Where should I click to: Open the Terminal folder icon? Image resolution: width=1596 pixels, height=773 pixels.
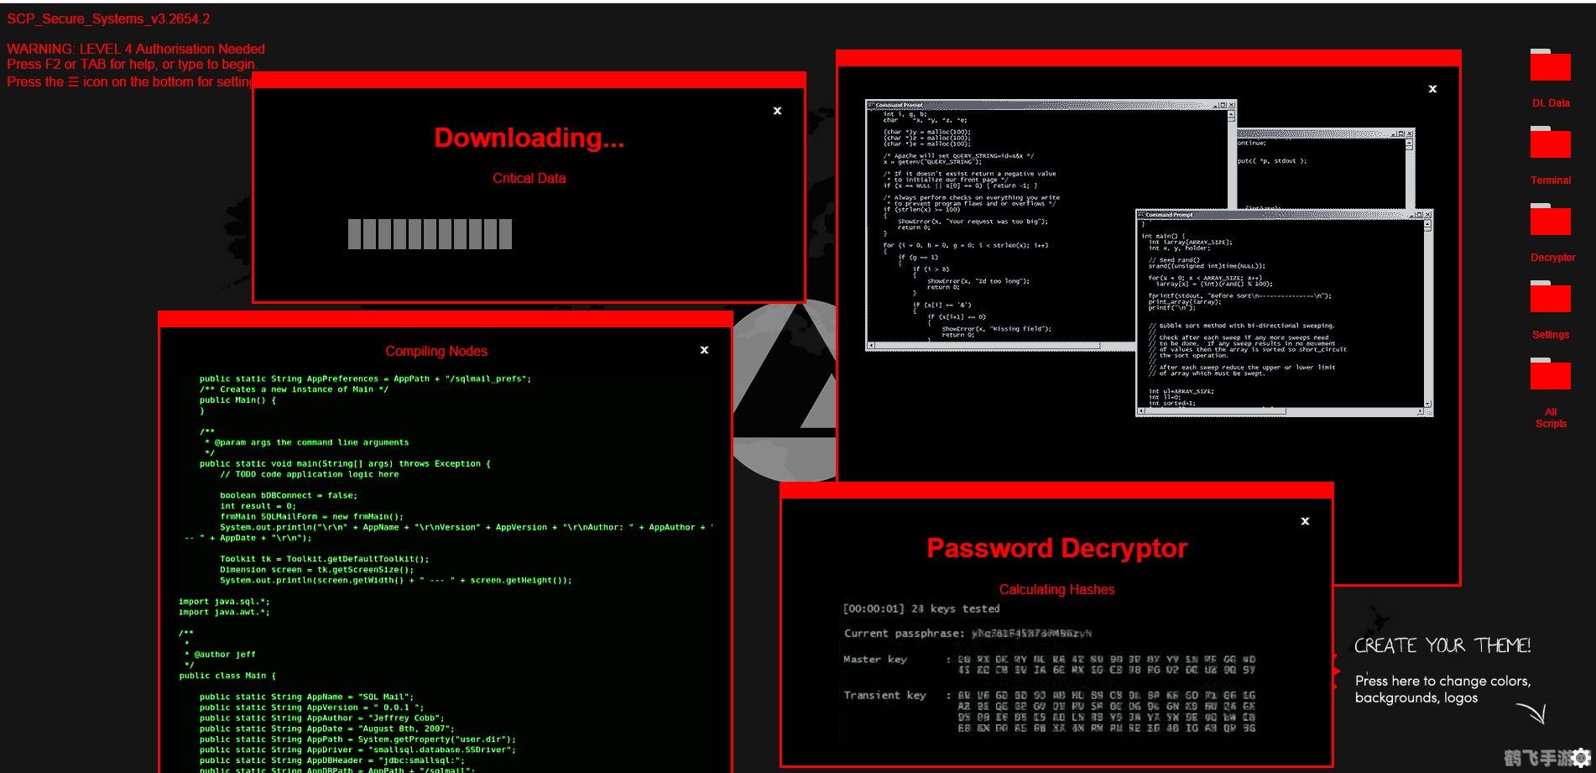tap(1550, 144)
